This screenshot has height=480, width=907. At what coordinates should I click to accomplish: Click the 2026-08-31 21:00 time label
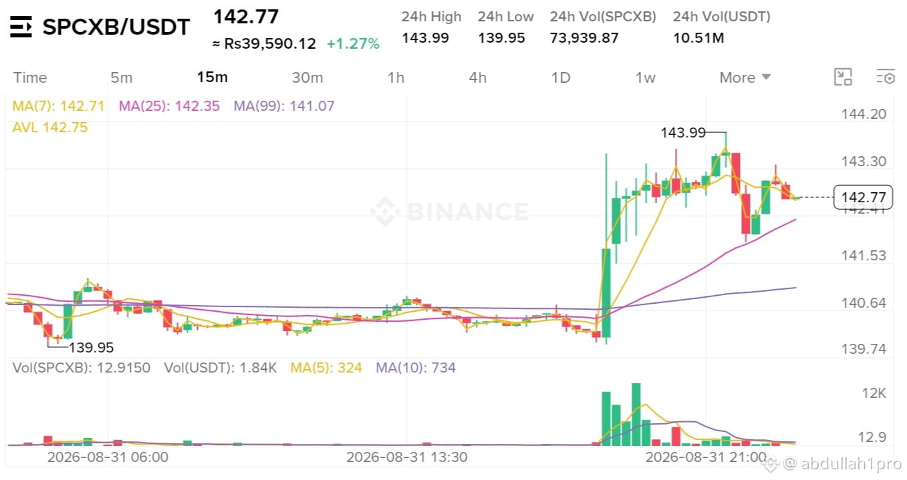click(705, 457)
